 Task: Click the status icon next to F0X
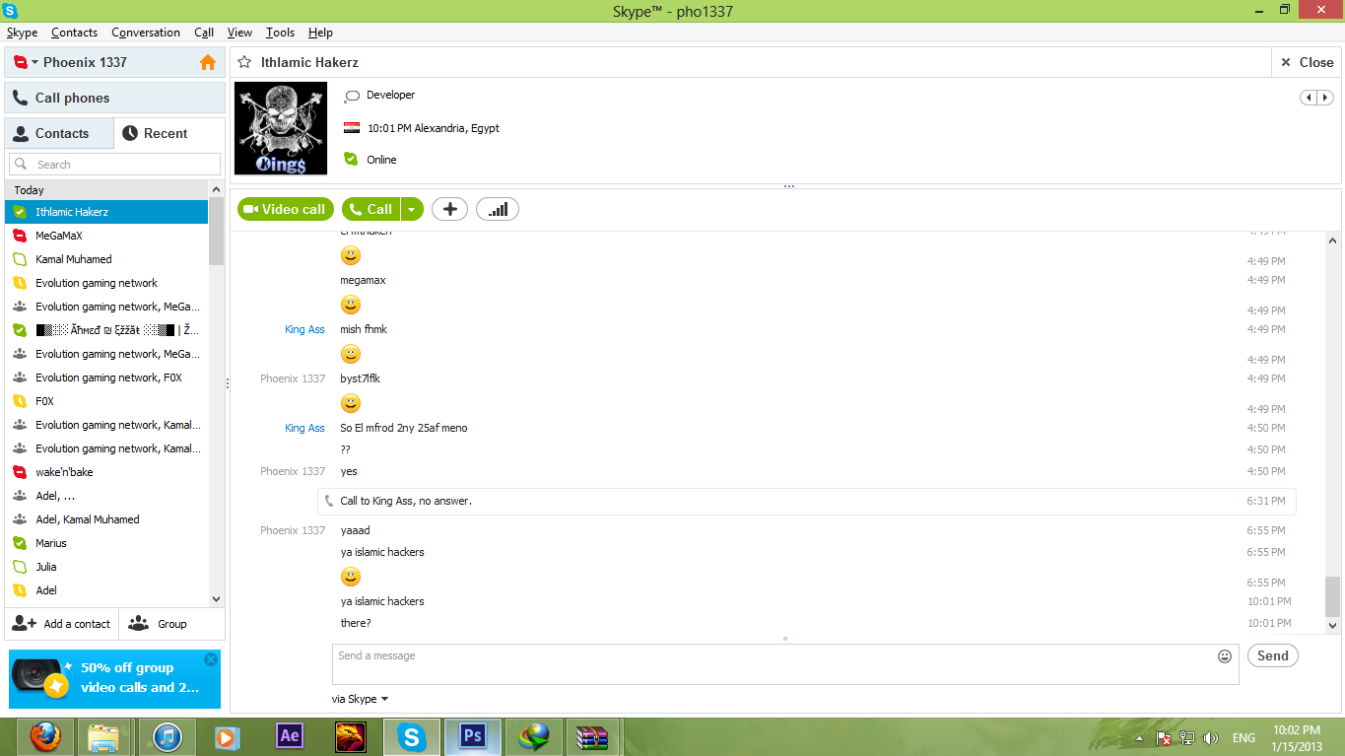tap(19, 401)
